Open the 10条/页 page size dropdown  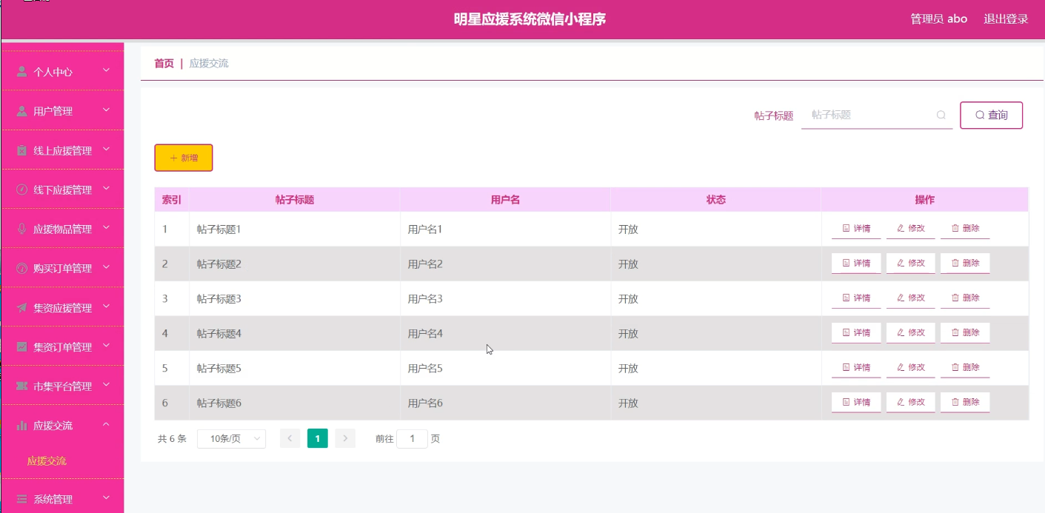[231, 439]
